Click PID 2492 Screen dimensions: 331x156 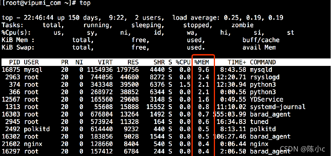13,129
